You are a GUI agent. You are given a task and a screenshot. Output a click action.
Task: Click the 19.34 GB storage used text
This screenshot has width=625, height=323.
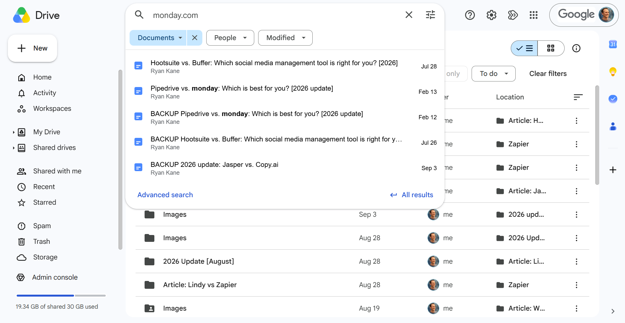coord(57,307)
